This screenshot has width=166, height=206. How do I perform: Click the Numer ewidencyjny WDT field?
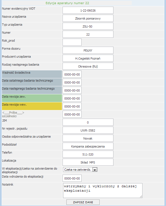point(88,10)
